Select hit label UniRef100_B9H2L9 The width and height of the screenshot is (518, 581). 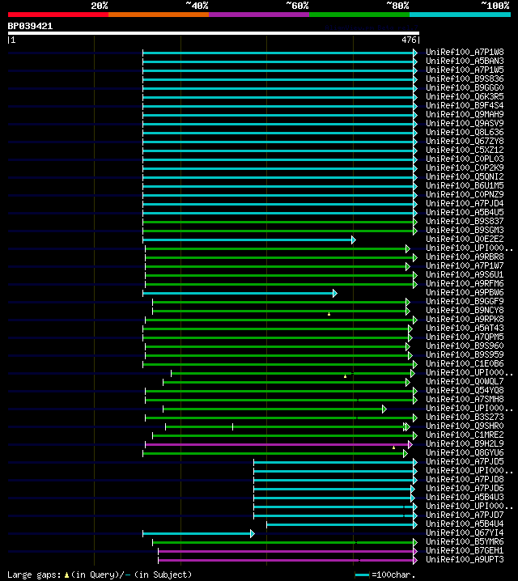pos(465,443)
